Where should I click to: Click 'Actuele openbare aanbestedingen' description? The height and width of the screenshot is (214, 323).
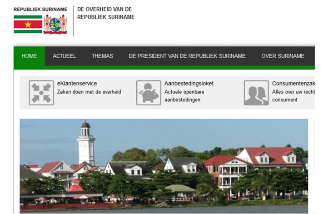point(184,96)
